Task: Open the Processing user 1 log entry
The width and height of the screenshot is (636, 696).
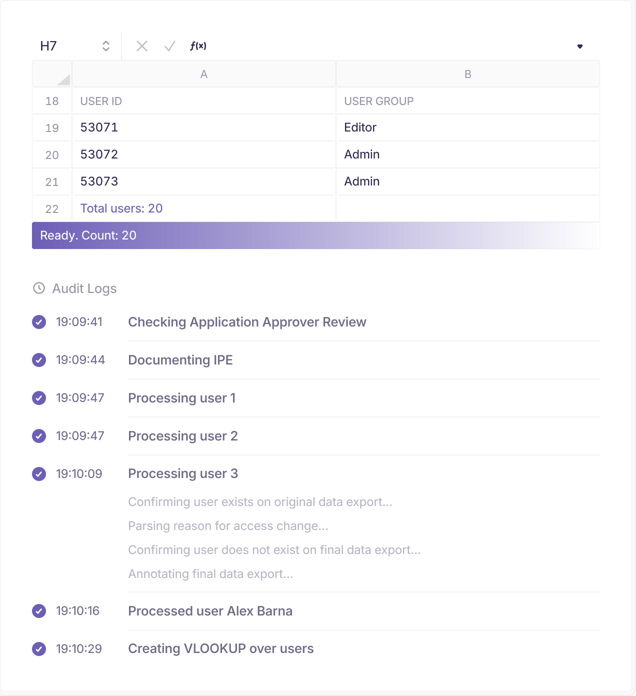Action: [x=182, y=398]
